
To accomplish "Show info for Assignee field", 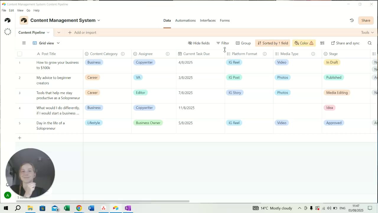I will [x=167, y=54].
